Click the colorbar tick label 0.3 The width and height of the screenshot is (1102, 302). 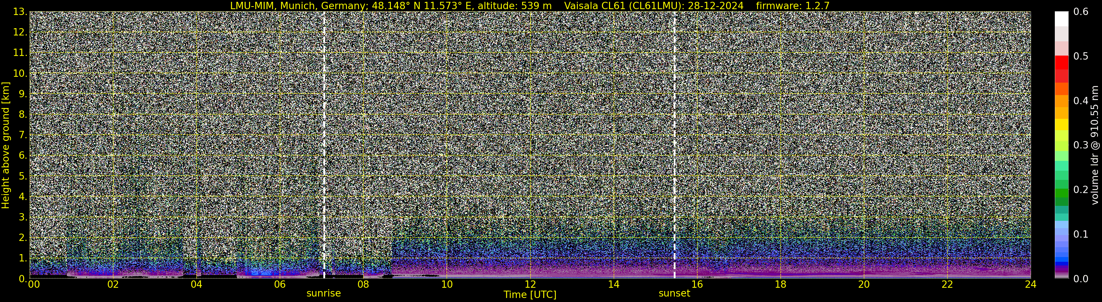pyautogui.click(x=1081, y=146)
